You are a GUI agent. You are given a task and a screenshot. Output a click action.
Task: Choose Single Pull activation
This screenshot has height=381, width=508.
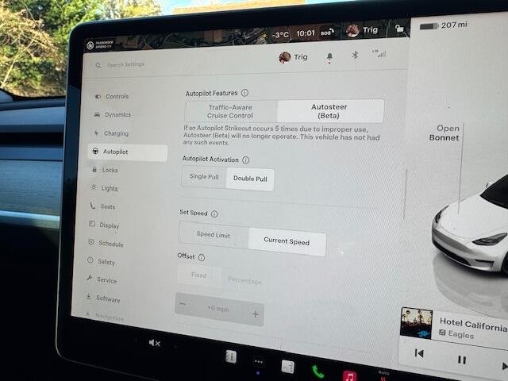[204, 177]
